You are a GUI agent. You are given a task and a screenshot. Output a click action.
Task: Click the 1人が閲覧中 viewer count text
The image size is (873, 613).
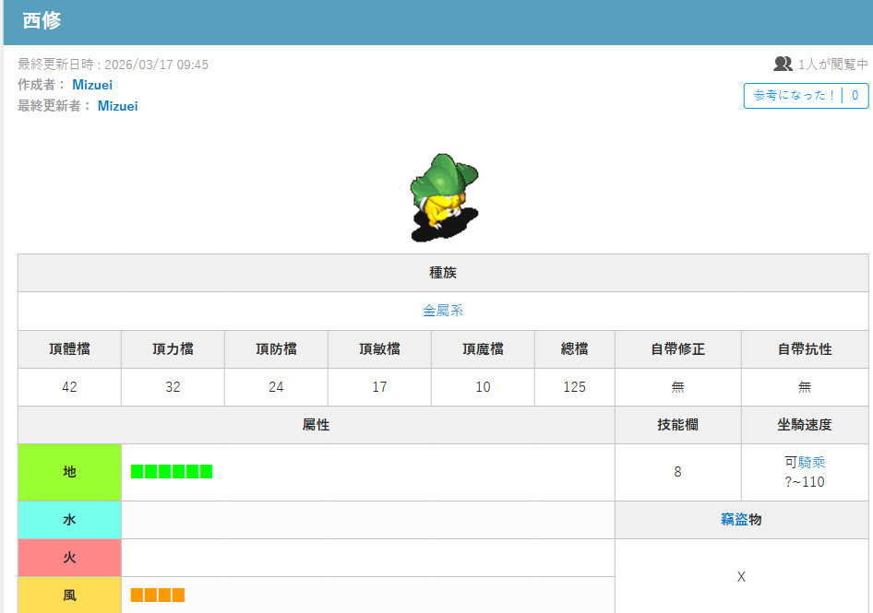coord(832,65)
